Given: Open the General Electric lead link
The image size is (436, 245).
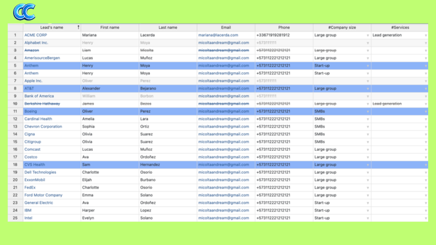Looking at the screenshot, I should click(x=38, y=203).
